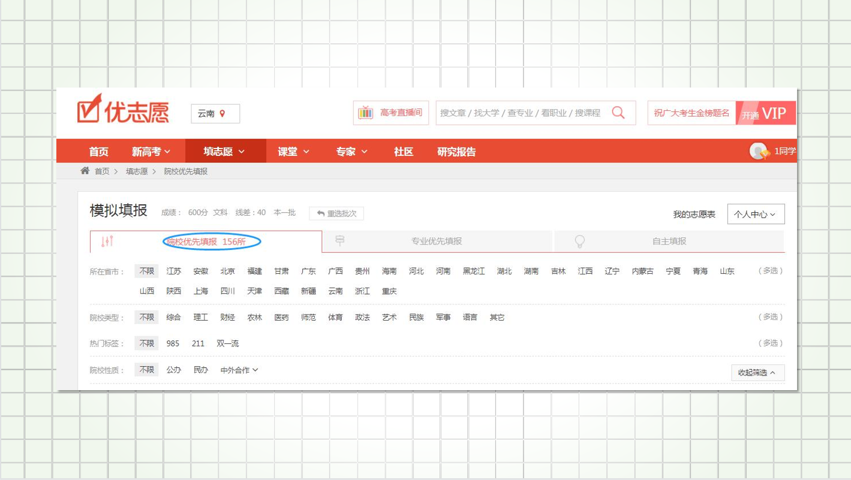851x480 pixels.
Task: Open the 我的志愿表 link
Action: 694,214
